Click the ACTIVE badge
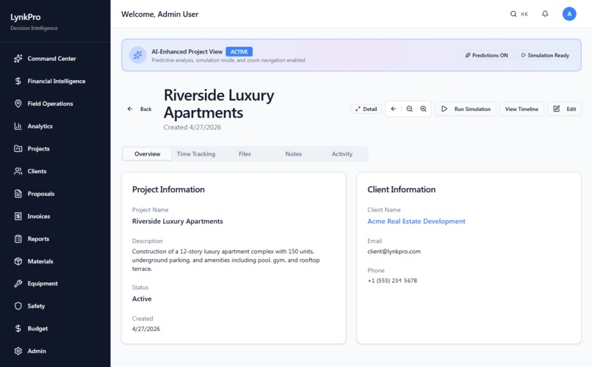 point(239,51)
